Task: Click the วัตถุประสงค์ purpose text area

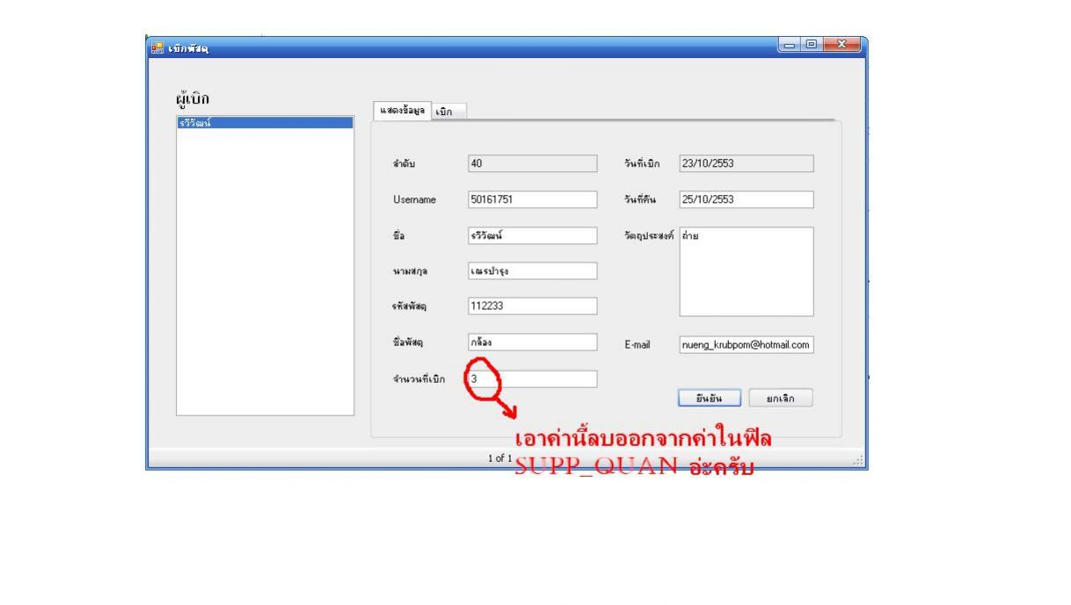Action: pos(746,271)
